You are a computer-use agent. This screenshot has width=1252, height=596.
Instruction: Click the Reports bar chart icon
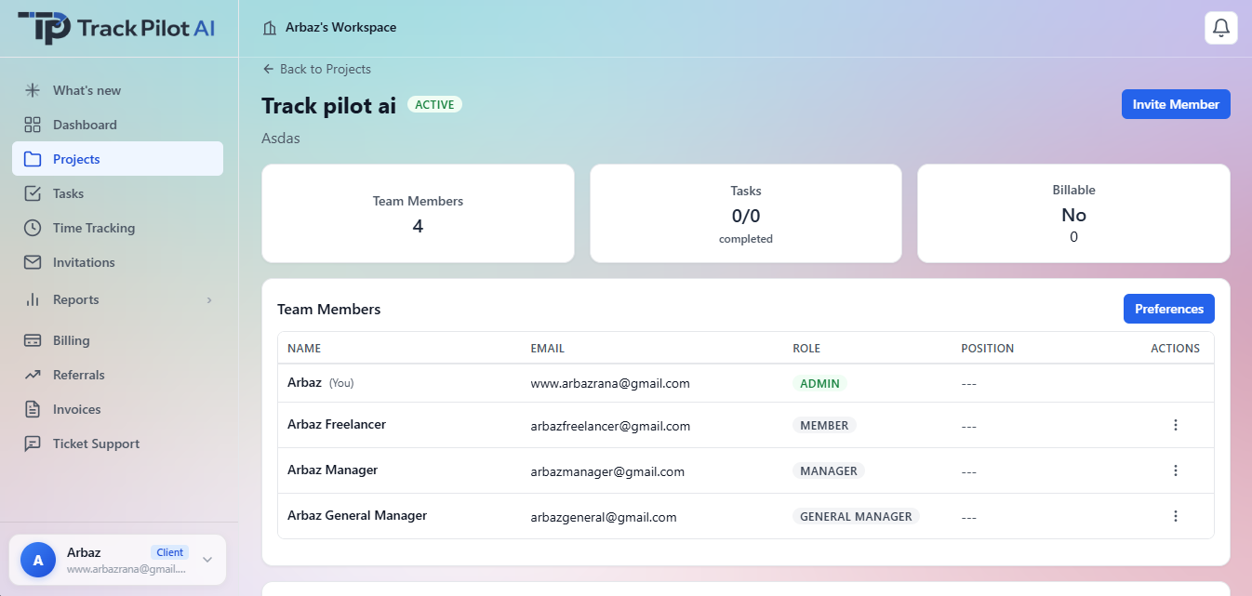[33, 299]
